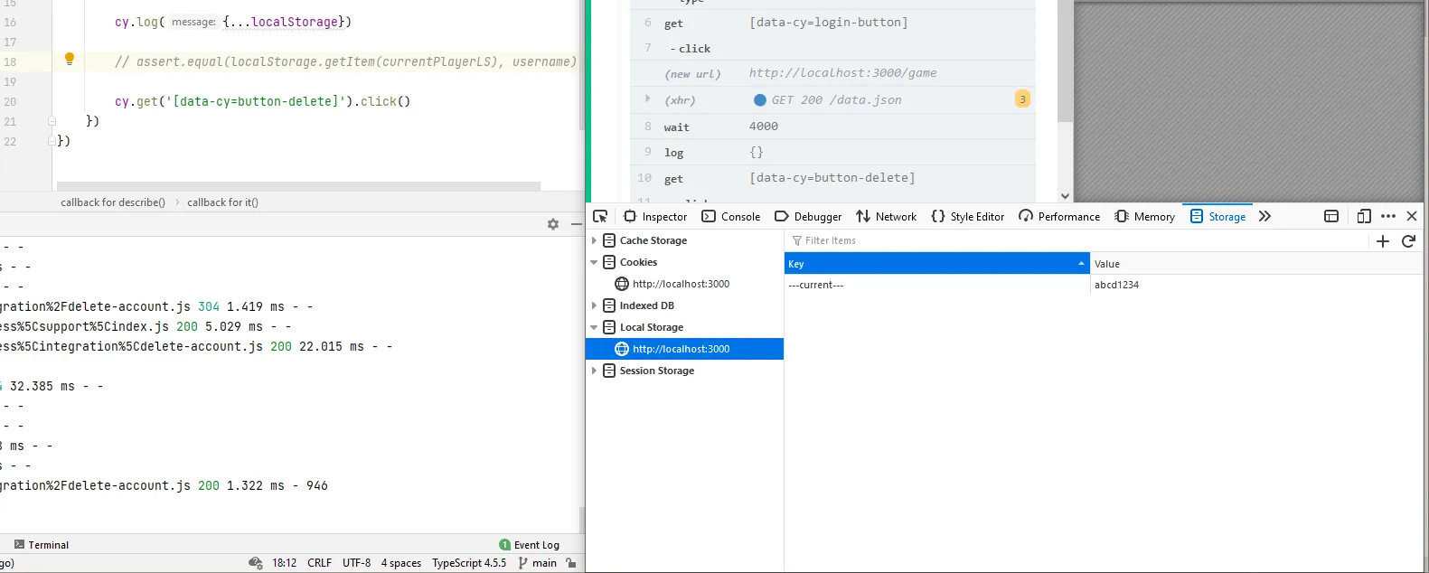Click the element picker icon in devtools

click(600, 216)
